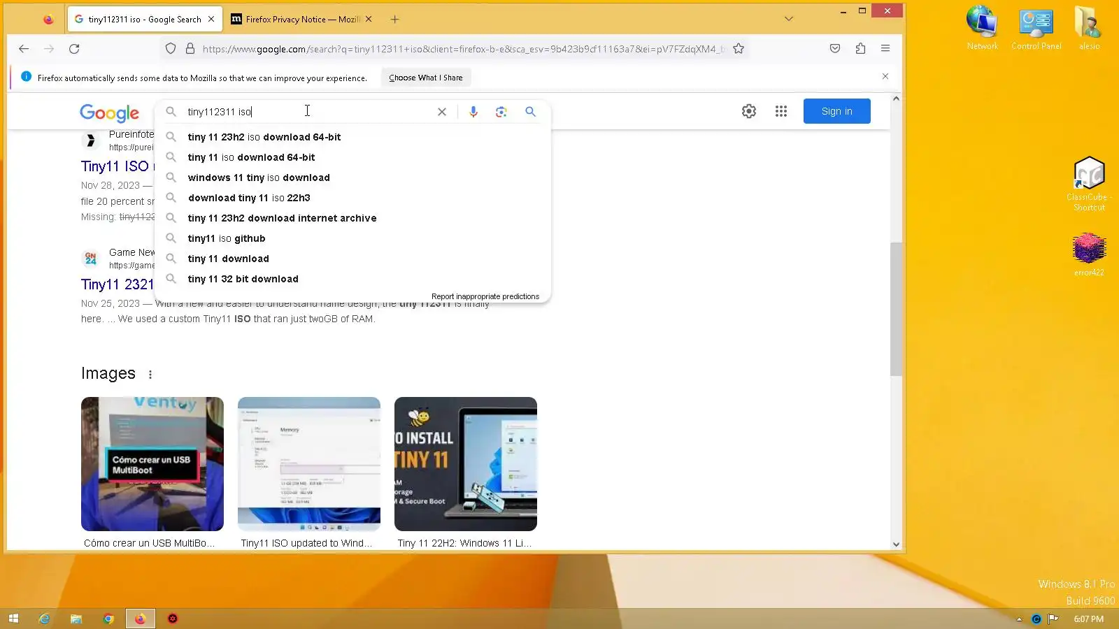Select suggestion tiny 11 download
The width and height of the screenshot is (1119, 629).
point(352,259)
